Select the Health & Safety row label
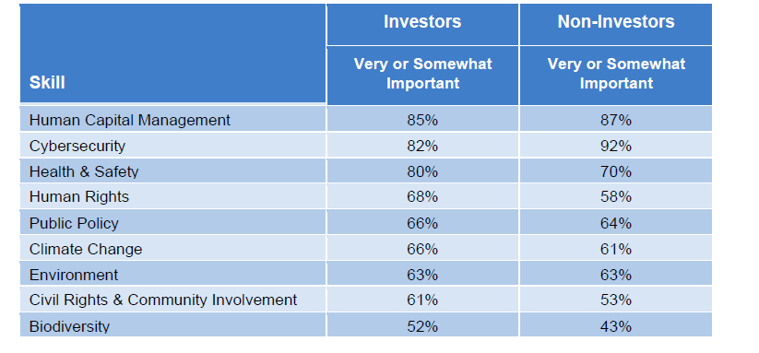 coord(84,171)
